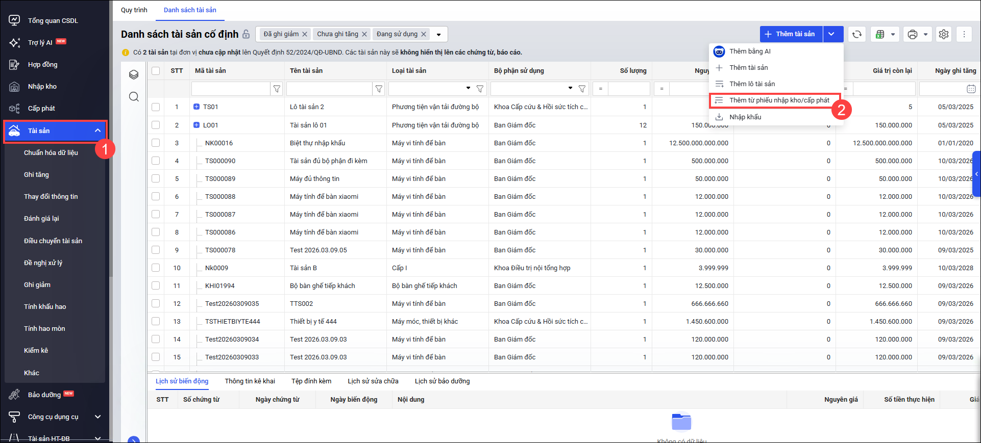Remove the Đã ghi giảm filter tag
This screenshot has width=981, height=443.
(x=305, y=34)
